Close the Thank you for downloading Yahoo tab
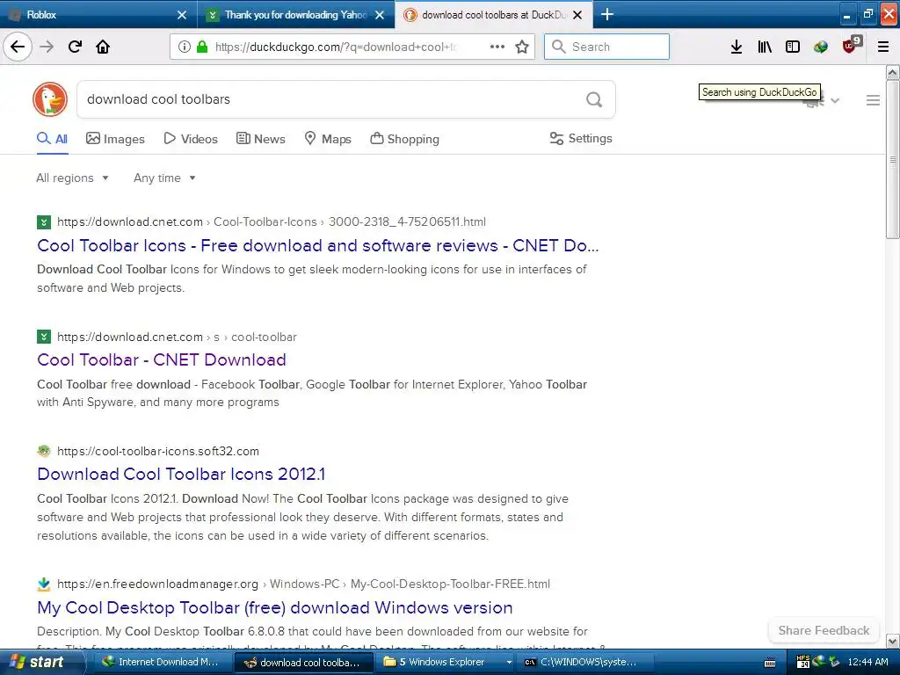 click(x=380, y=15)
